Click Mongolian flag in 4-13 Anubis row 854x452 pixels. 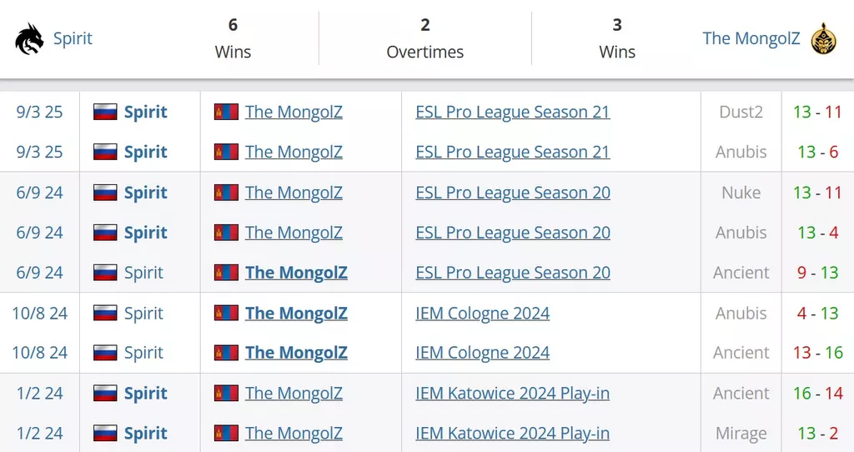[226, 313]
